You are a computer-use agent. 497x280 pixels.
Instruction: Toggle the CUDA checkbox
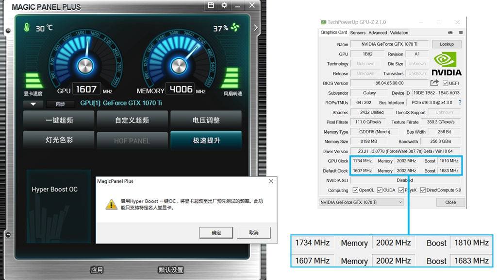[x=380, y=190]
